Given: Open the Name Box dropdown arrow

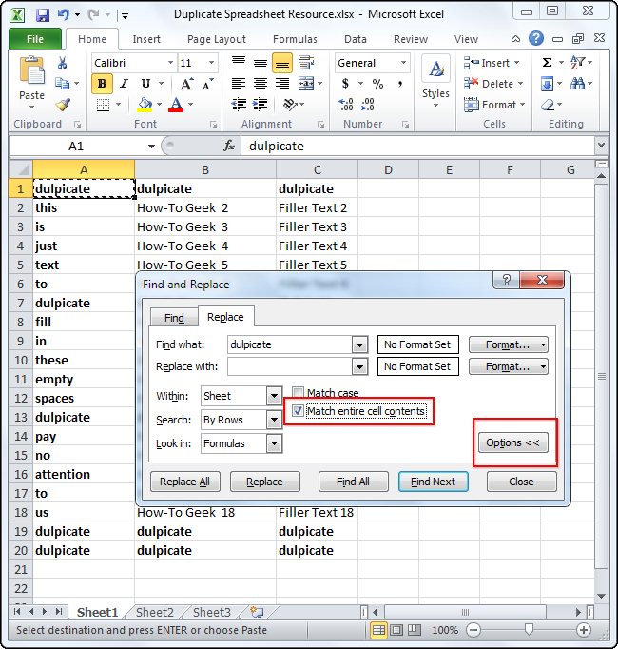Looking at the screenshot, I should pyautogui.click(x=151, y=147).
